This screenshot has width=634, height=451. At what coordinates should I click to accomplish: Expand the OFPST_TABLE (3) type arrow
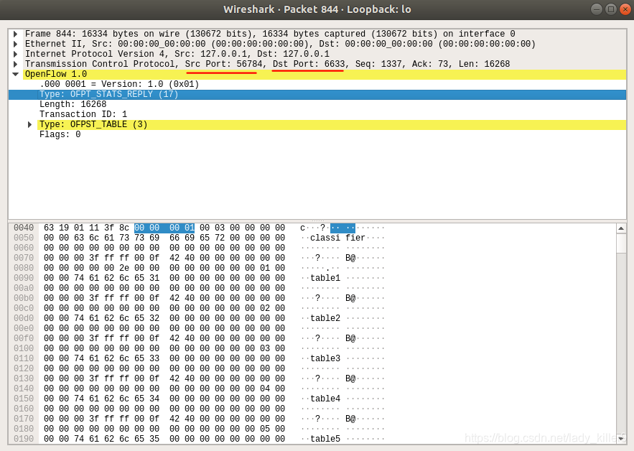[x=29, y=124]
